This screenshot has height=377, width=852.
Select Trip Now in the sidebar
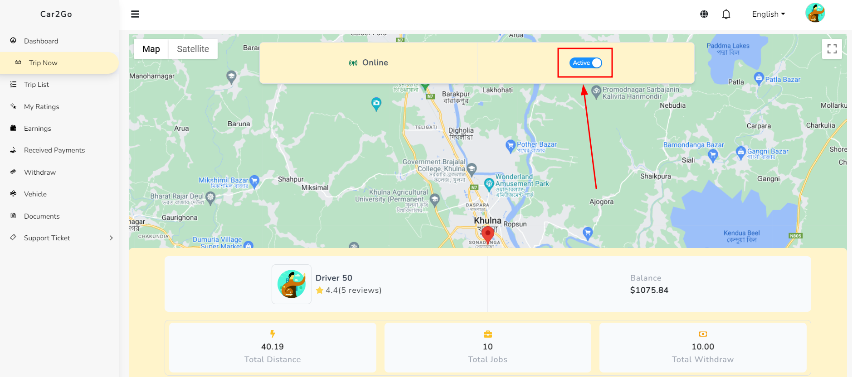click(59, 63)
